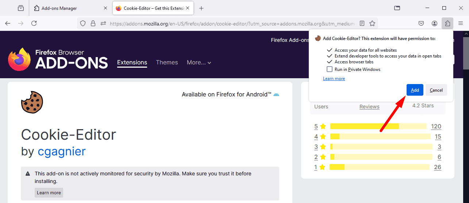469x203 pixels.
Task: Enable Run in Private Windows checkbox
Action: [x=330, y=69]
